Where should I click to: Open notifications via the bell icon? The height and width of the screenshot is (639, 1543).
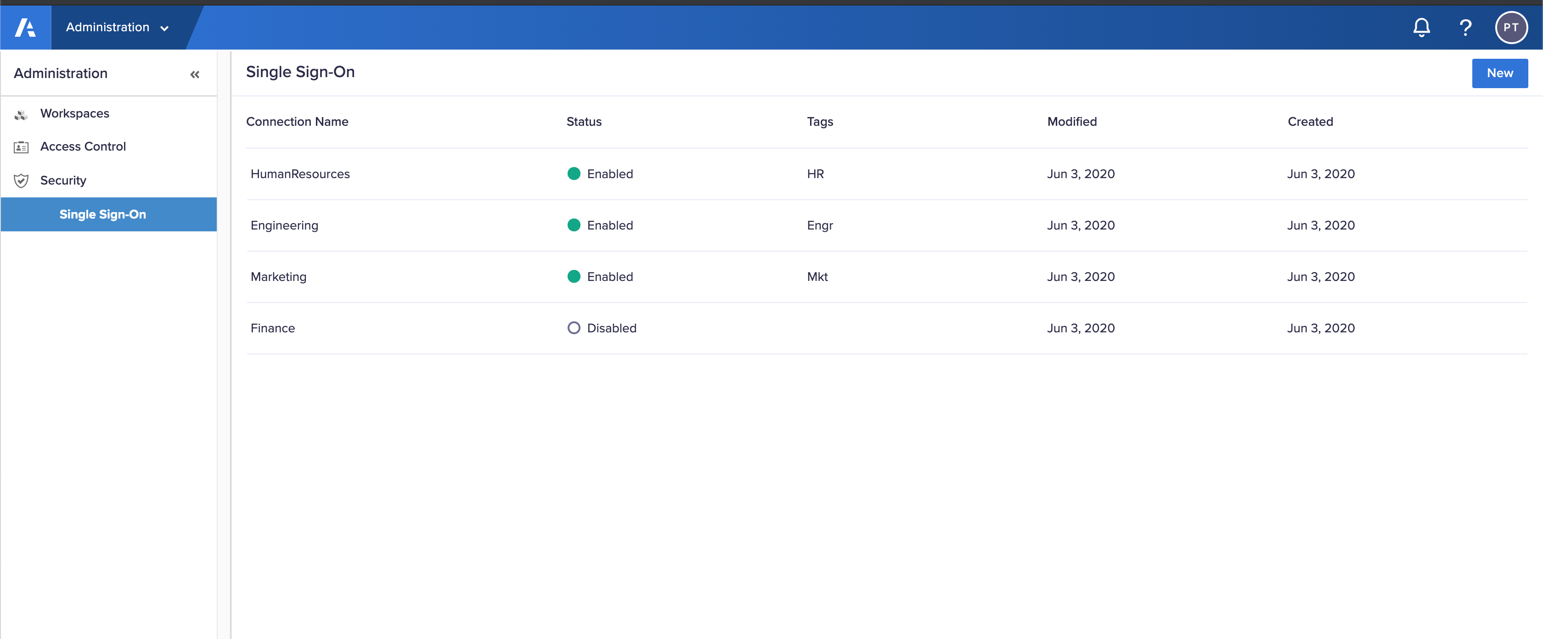click(x=1421, y=27)
